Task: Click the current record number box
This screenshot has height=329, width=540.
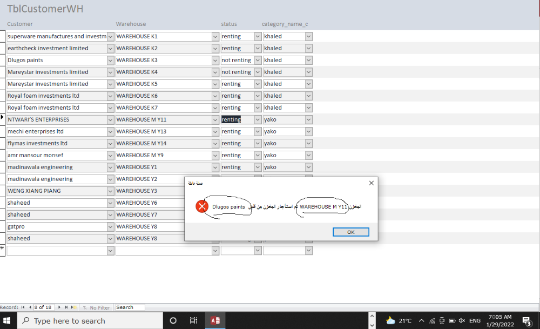Action: coord(43,307)
